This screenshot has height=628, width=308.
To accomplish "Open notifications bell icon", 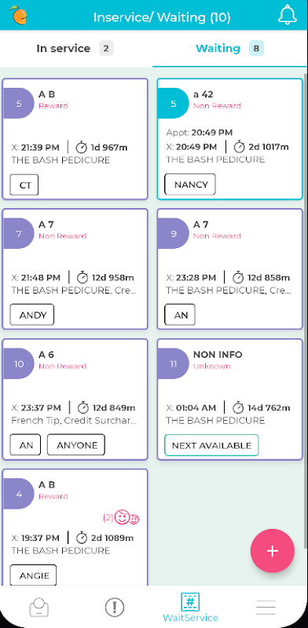I will (x=287, y=16).
